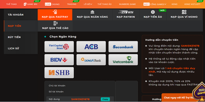
Task: Pick the SHB bank logo
Action: [59, 73]
